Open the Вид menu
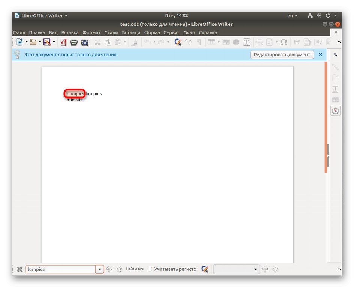The width and height of the screenshot is (354, 288). point(53,32)
